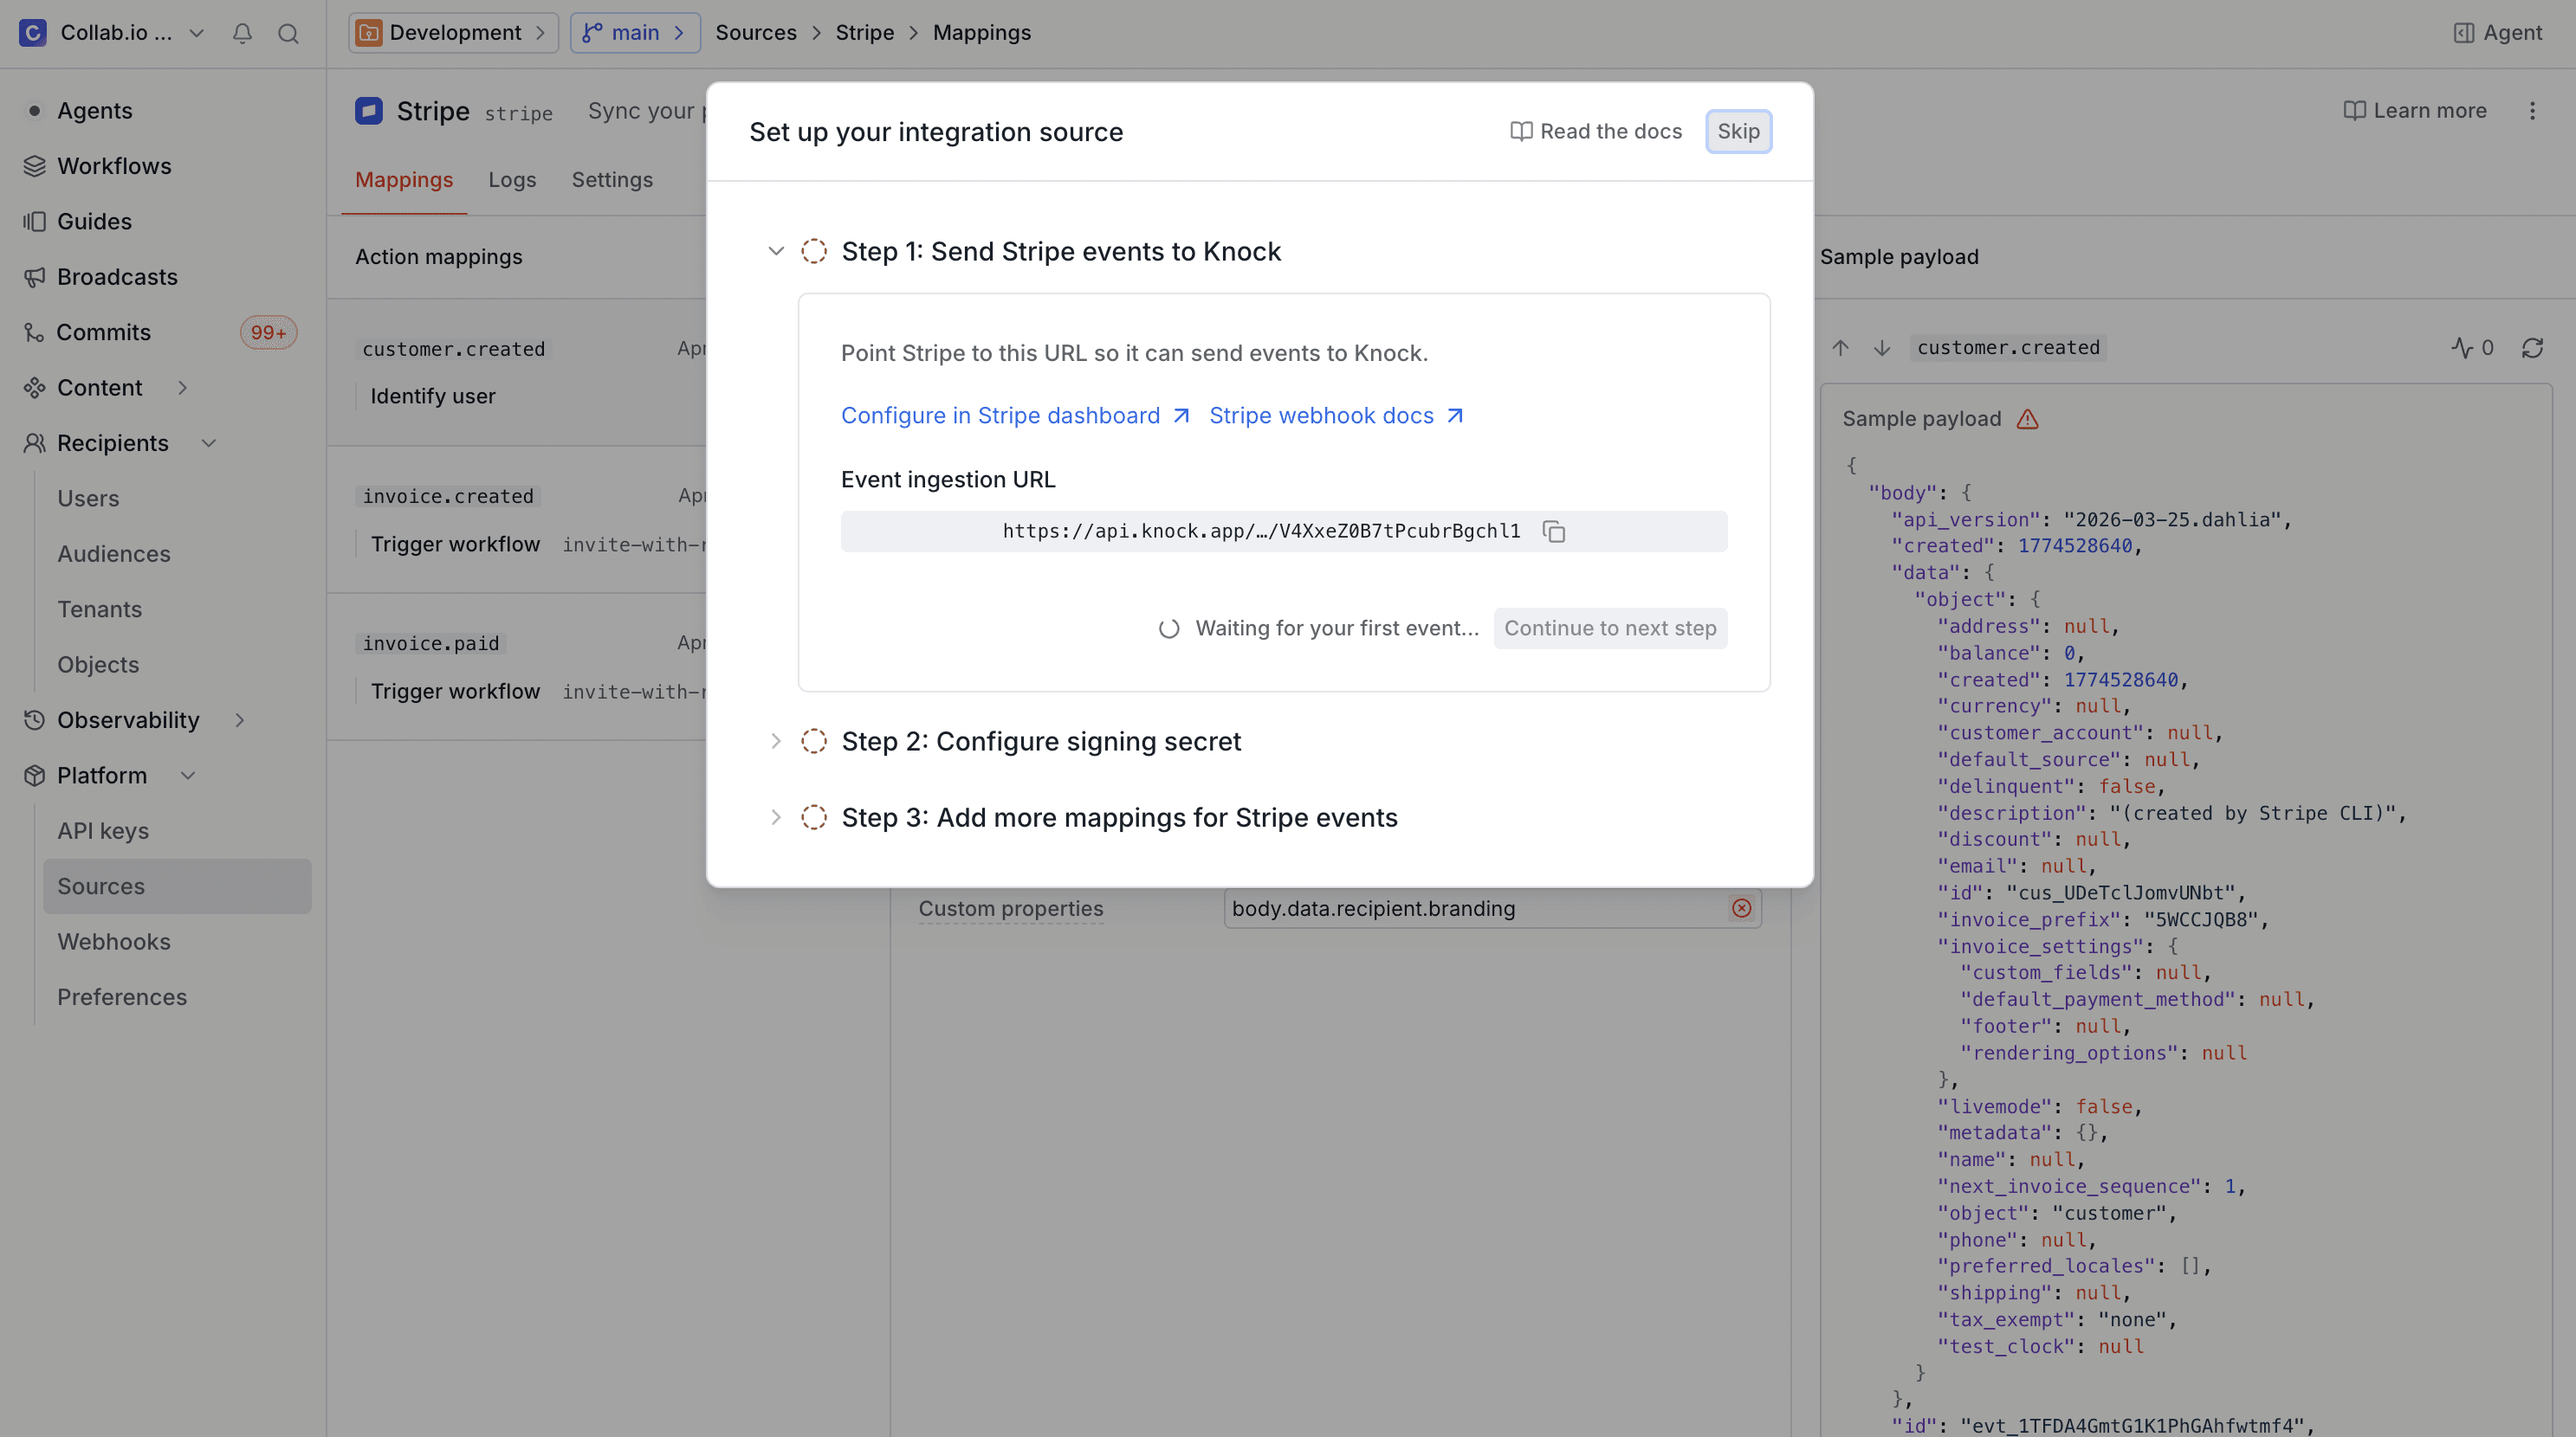Switch to the Settings tab

pyautogui.click(x=613, y=180)
